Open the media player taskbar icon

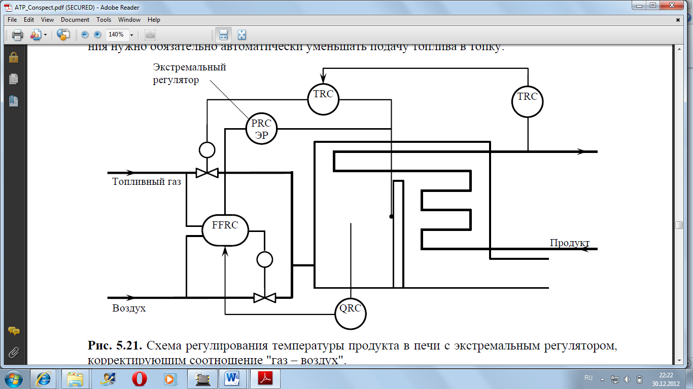click(169, 378)
